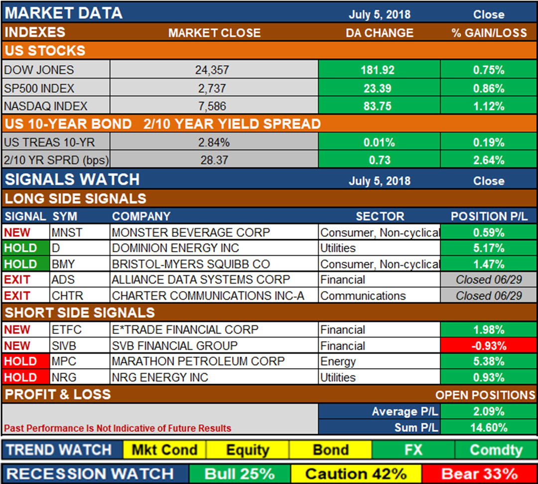Select the Dow Jones gain 0.75%
Screen dimensions: 538x484
tap(489, 70)
